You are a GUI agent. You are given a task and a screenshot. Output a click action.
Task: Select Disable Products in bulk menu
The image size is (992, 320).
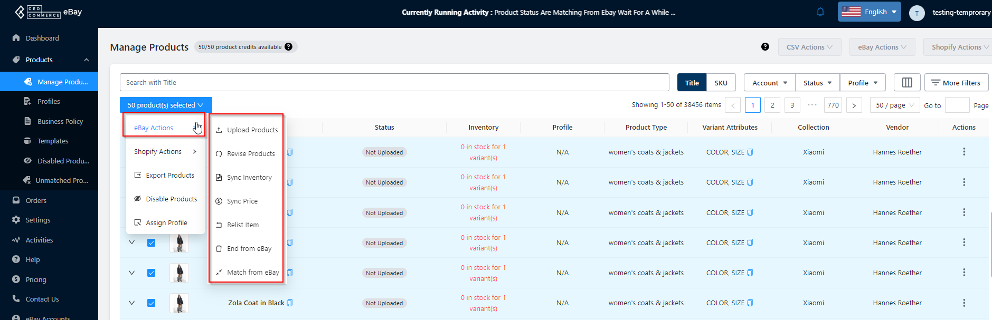(x=165, y=199)
